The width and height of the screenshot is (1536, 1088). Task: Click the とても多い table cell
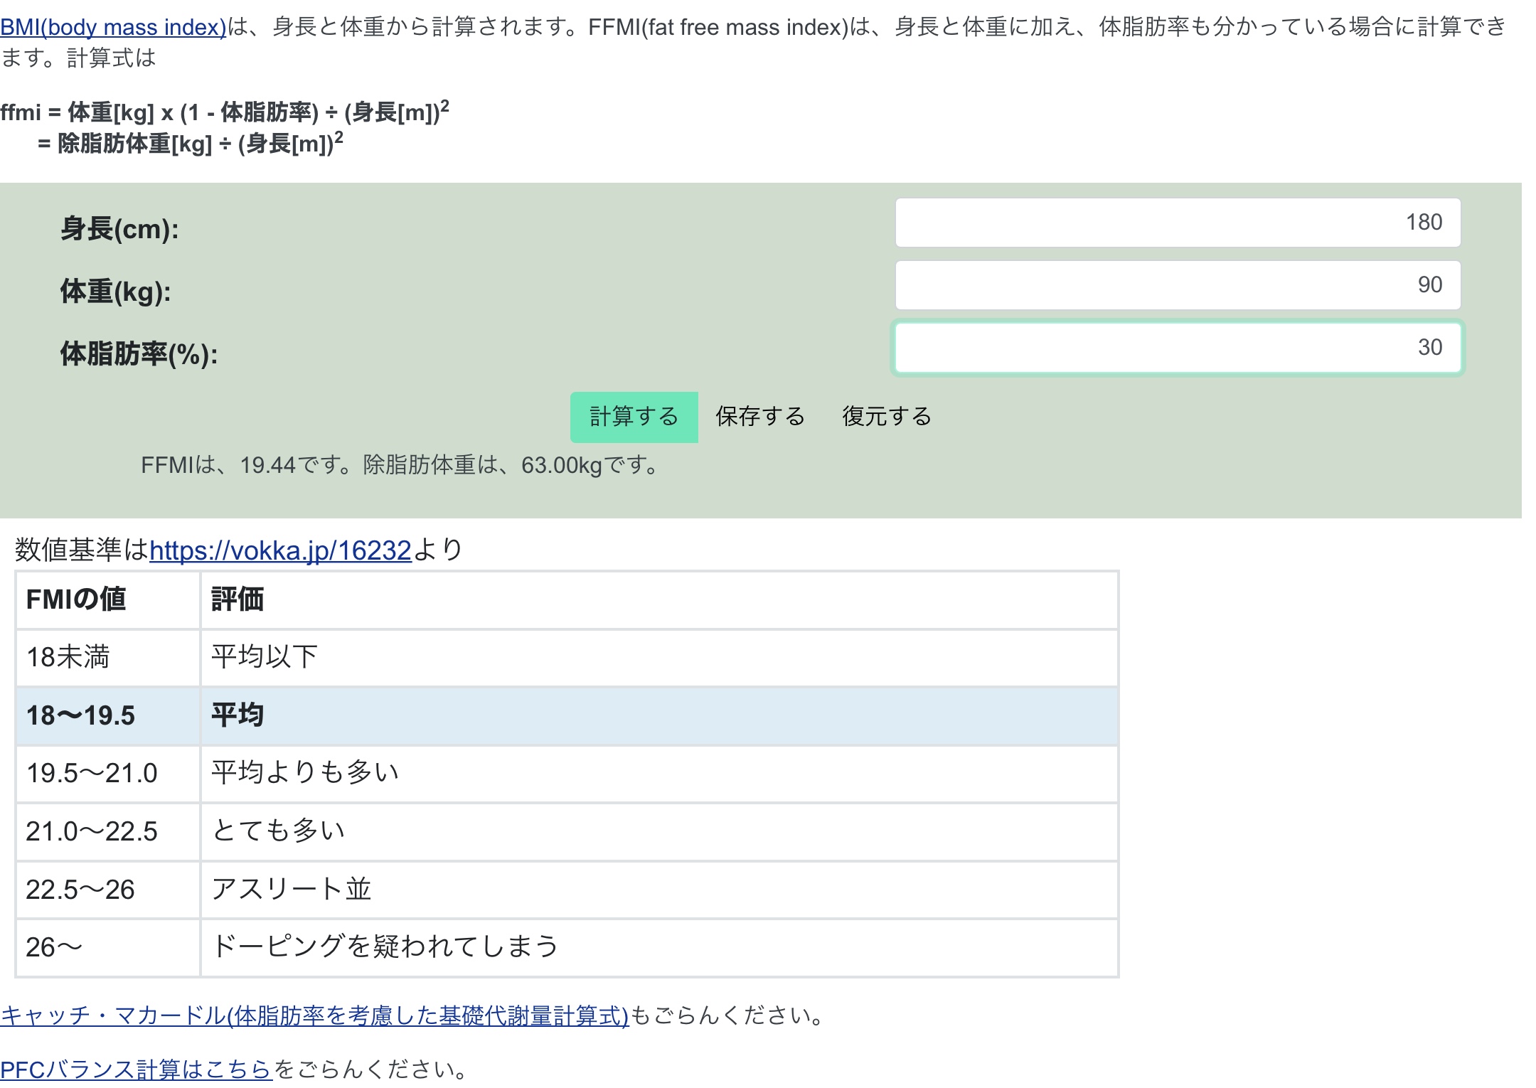click(x=279, y=831)
